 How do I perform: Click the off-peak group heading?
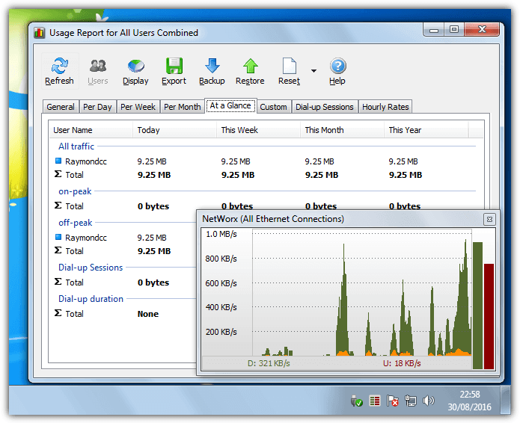76,223
